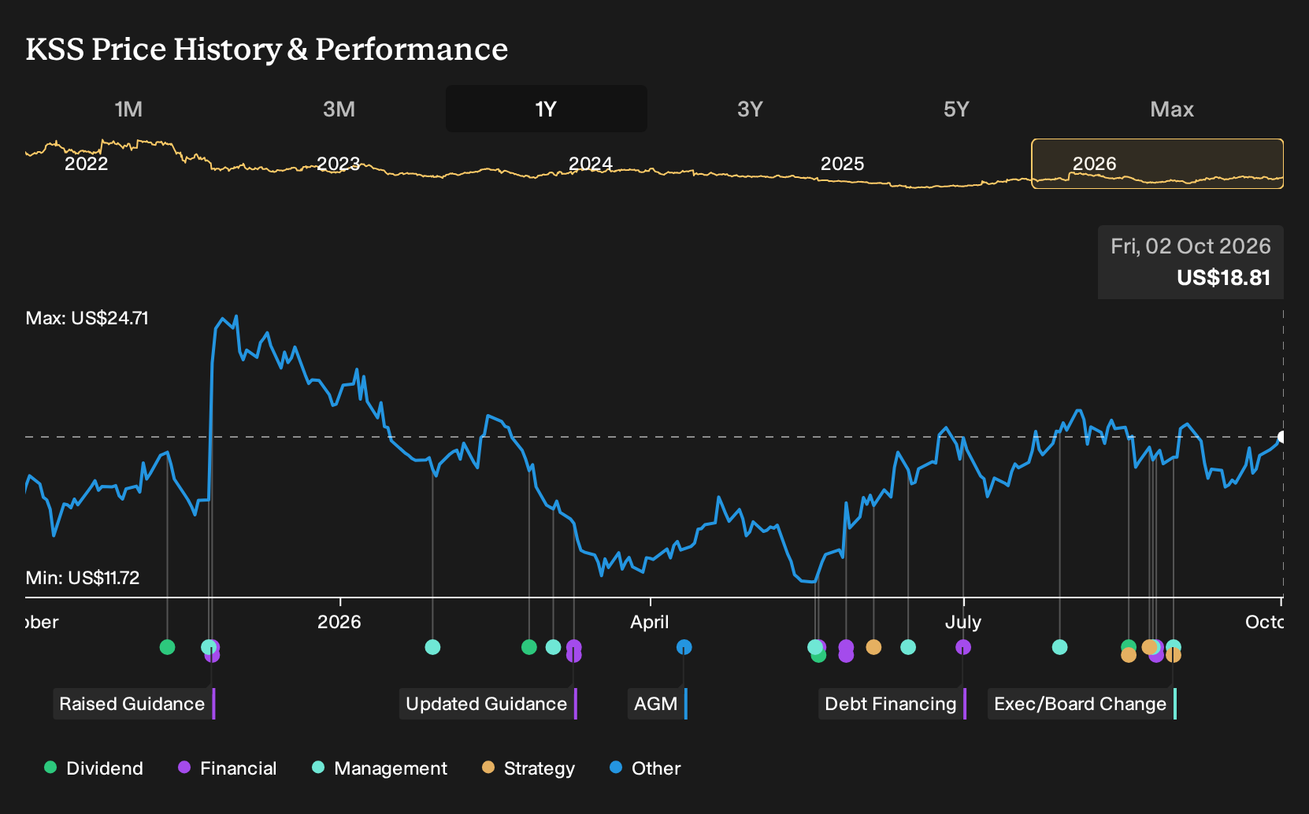The height and width of the screenshot is (814, 1309).
Task: Click the 'US$18.81' tooltip price
Action: (1224, 278)
